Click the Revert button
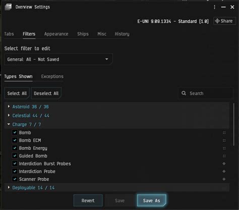 88,200
